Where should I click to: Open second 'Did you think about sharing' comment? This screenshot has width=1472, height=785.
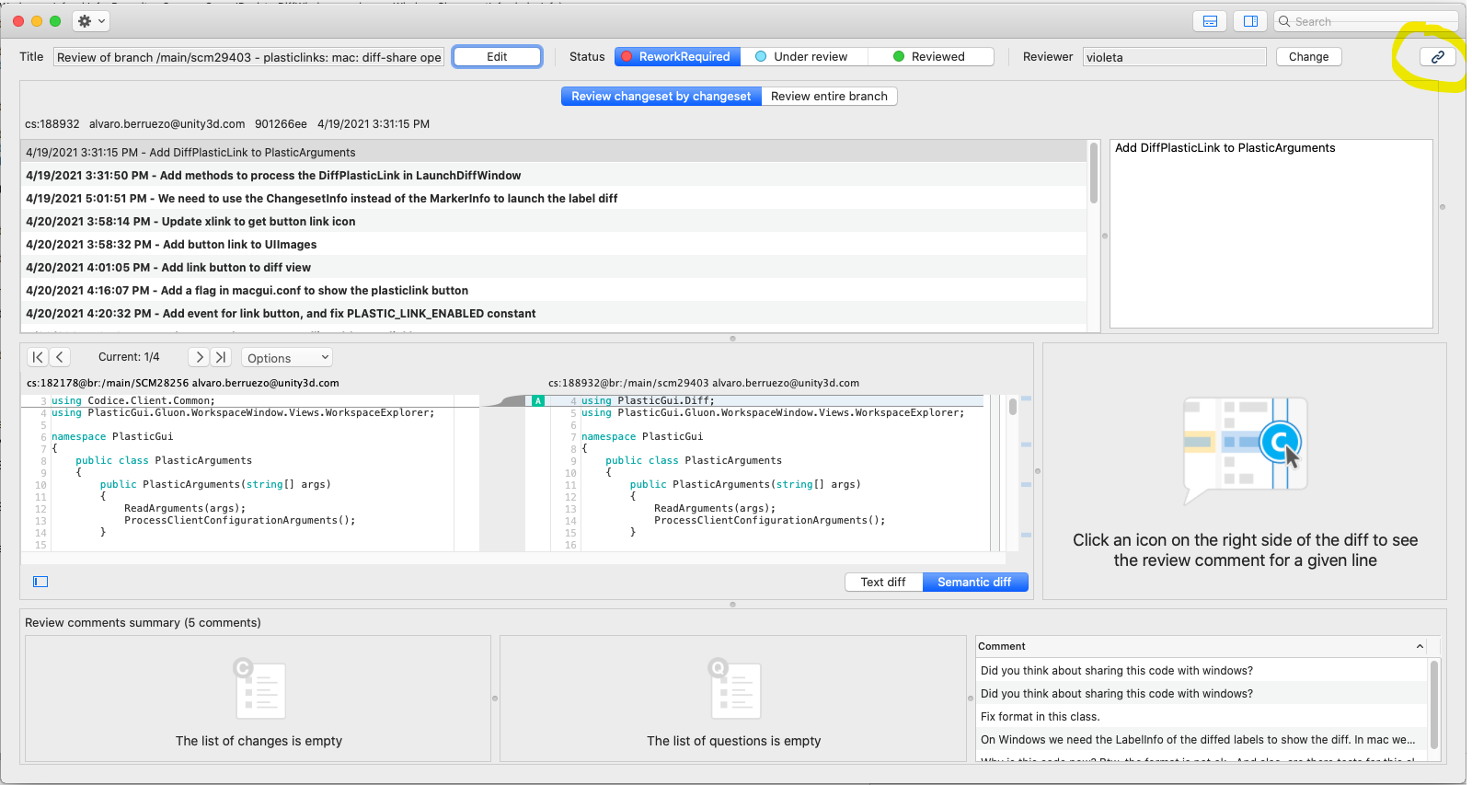tap(1202, 693)
